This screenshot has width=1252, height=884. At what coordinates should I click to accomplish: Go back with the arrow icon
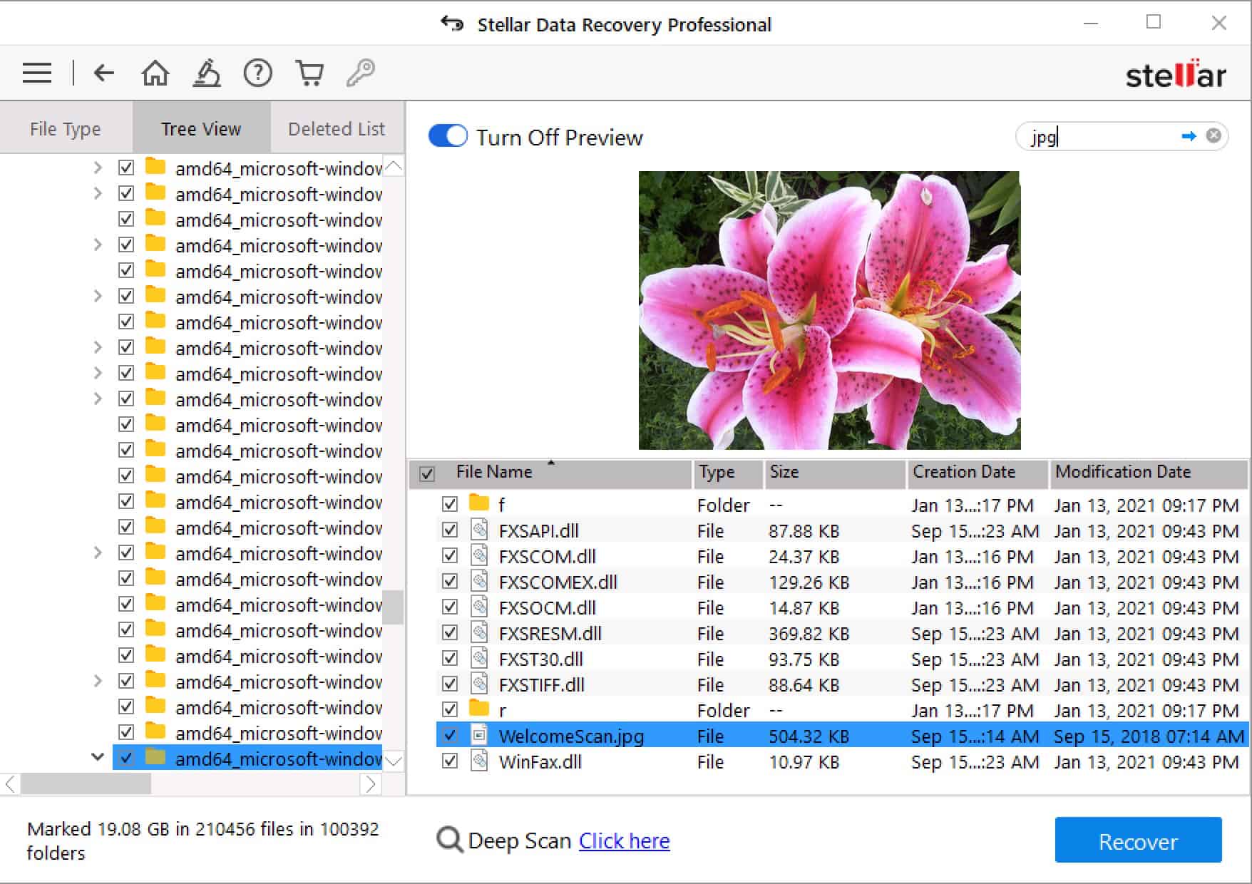[104, 73]
